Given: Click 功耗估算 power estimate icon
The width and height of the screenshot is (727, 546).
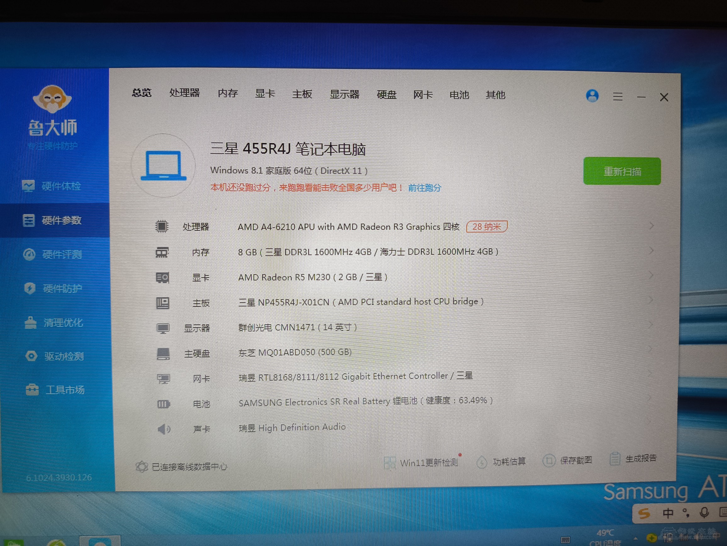Looking at the screenshot, I should point(481,462).
